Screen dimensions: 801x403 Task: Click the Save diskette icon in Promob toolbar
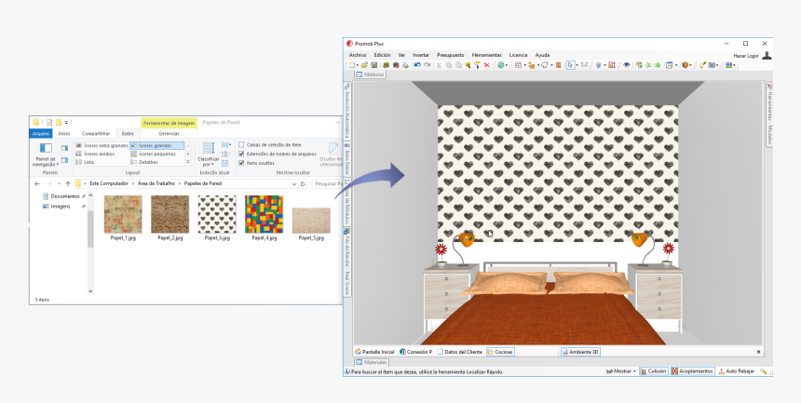[373, 65]
